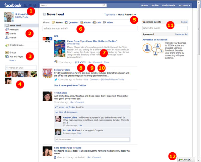Click the comment count icon on NPR post
The width and height of the screenshot is (201, 162).
click(x=76, y=62)
